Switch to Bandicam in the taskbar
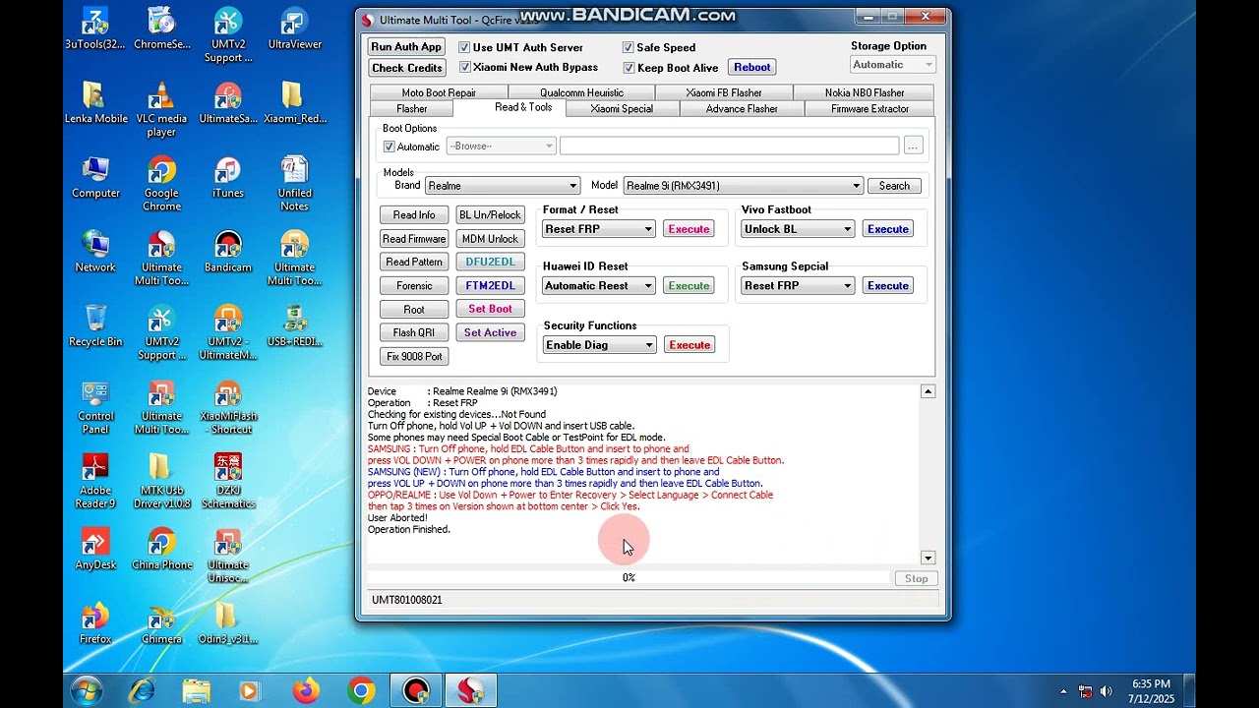The image size is (1259, 708). 415,691
